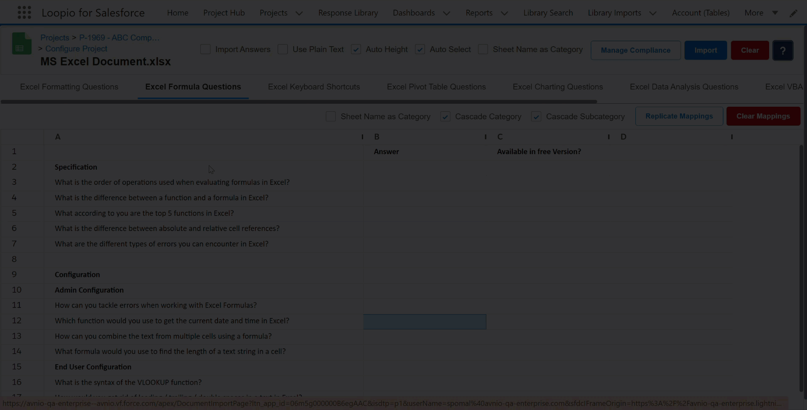The height and width of the screenshot is (410, 807).
Task: Switch to Excel Keyboard Shortcuts sheet
Action: (x=314, y=87)
